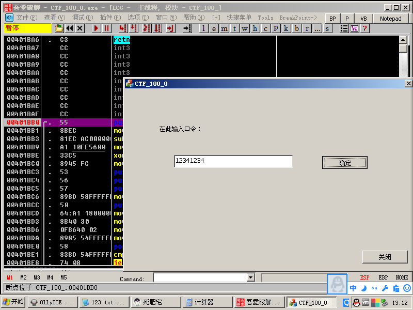Click the Close program X toolbar icon
This screenshot has width=413, height=310.
coord(80,28)
